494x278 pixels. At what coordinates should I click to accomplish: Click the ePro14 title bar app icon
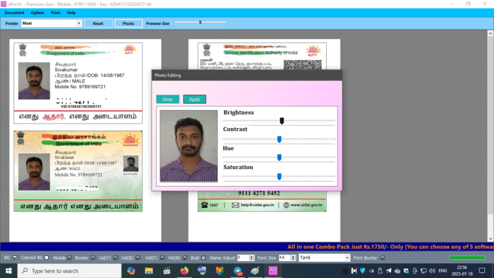[x=4, y=4]
